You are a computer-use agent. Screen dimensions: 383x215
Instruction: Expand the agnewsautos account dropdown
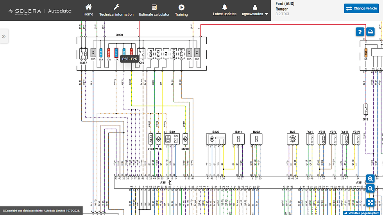click(255, 10)
